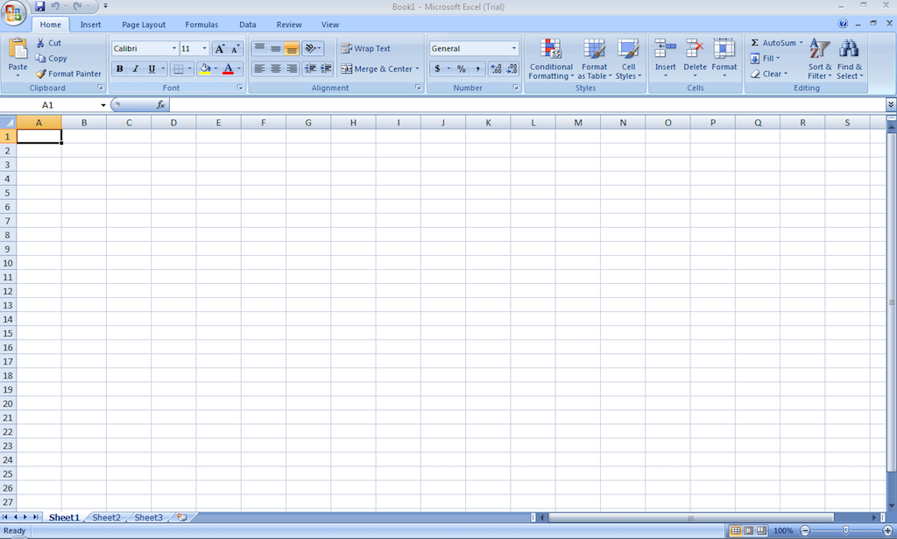The image size is (897, 539).
Task: Toggle Italic formatting
Action: click(136, 68)
